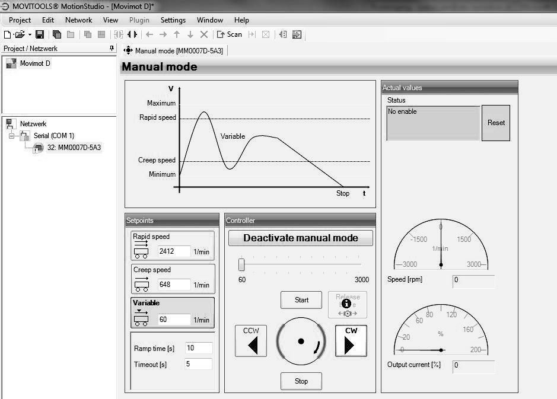Viewport: 557px width, 399px height.
Task: Click the Rapid speed value field
Action: 174,251
